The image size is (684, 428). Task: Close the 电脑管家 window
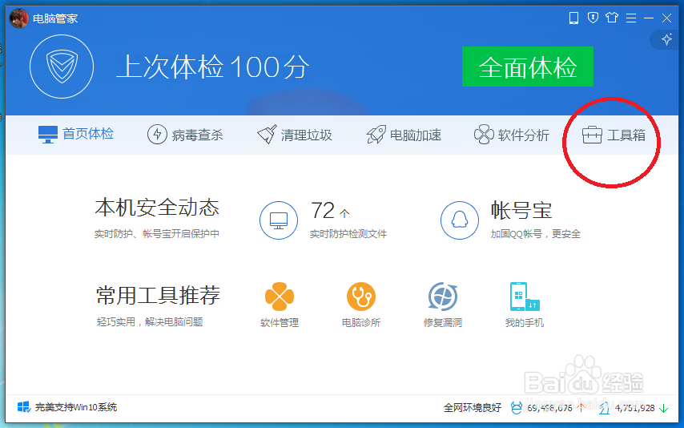666,18
